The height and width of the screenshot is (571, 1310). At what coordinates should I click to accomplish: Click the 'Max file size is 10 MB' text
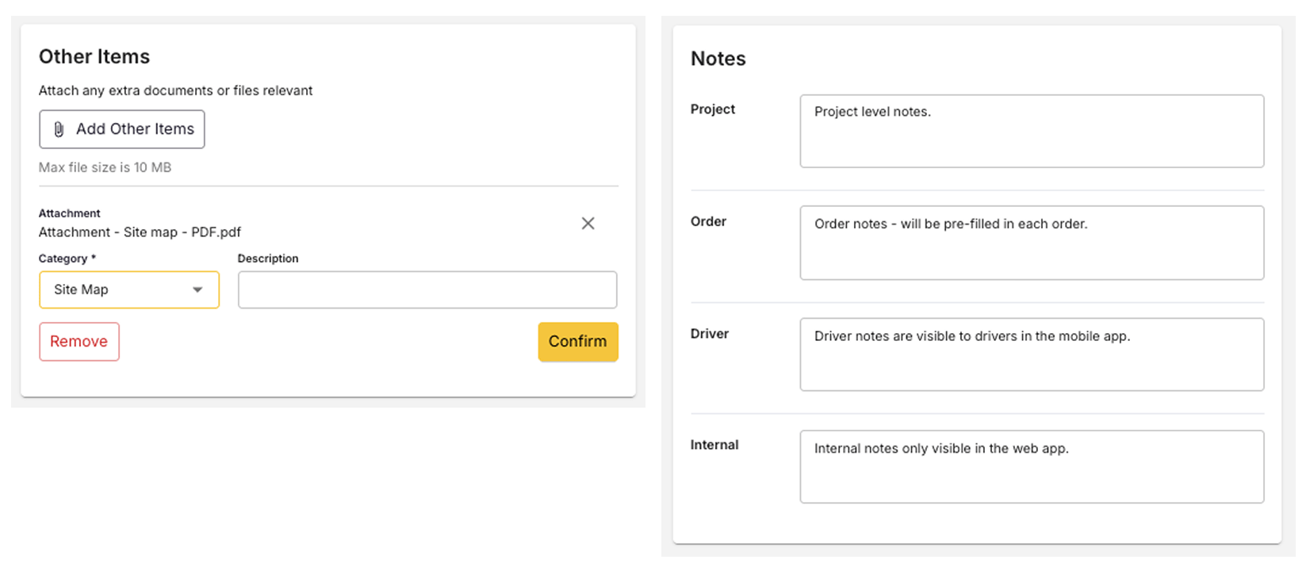click(105, 167)
